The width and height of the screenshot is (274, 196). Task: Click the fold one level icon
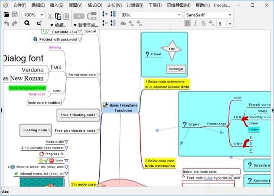[x=105, y=23]
